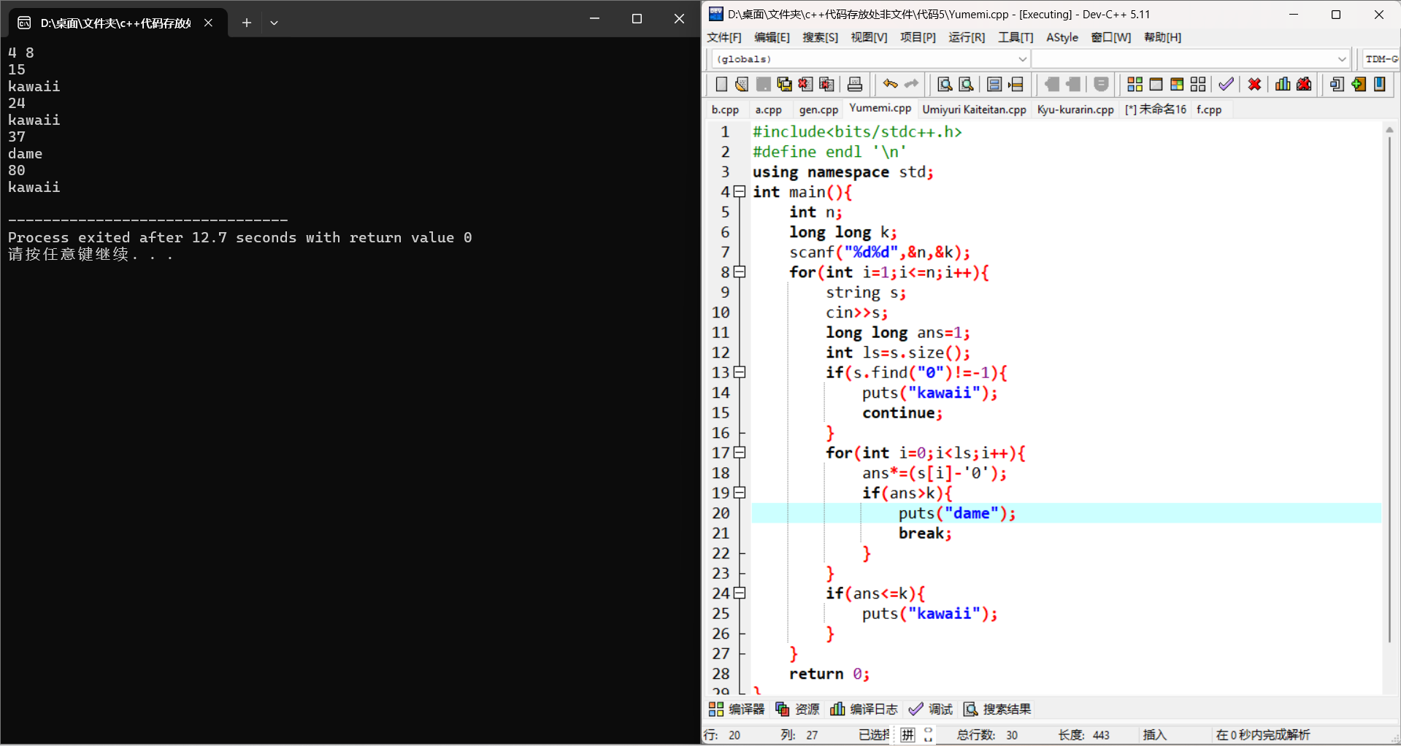
Task: Click the Save all files icon
Action: pyautogui.click(x=784, y=85)
